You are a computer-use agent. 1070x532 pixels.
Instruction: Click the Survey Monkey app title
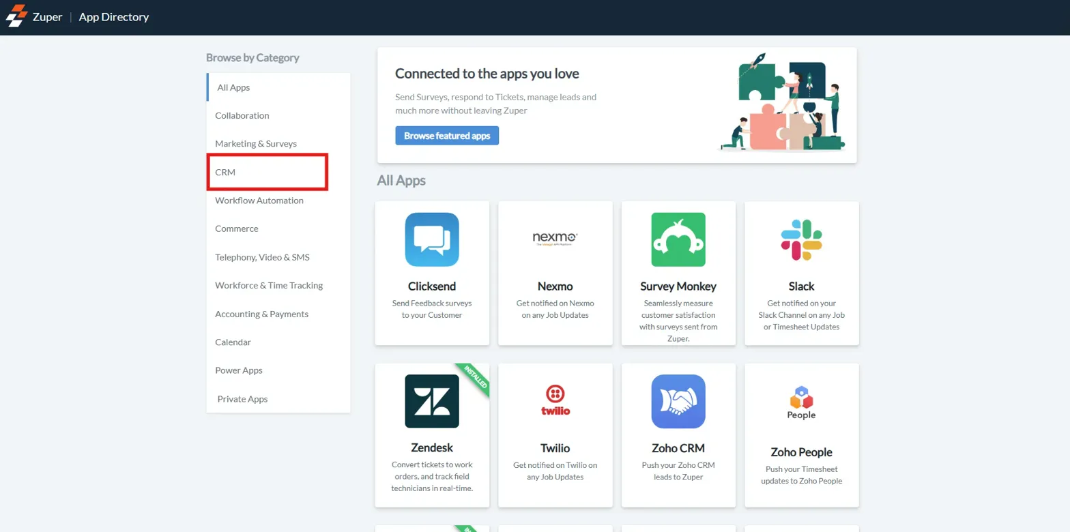coord(678,286)
